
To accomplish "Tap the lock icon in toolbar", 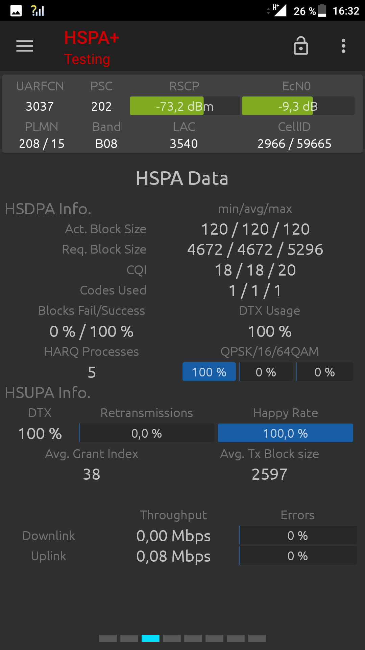I will 301,46.
